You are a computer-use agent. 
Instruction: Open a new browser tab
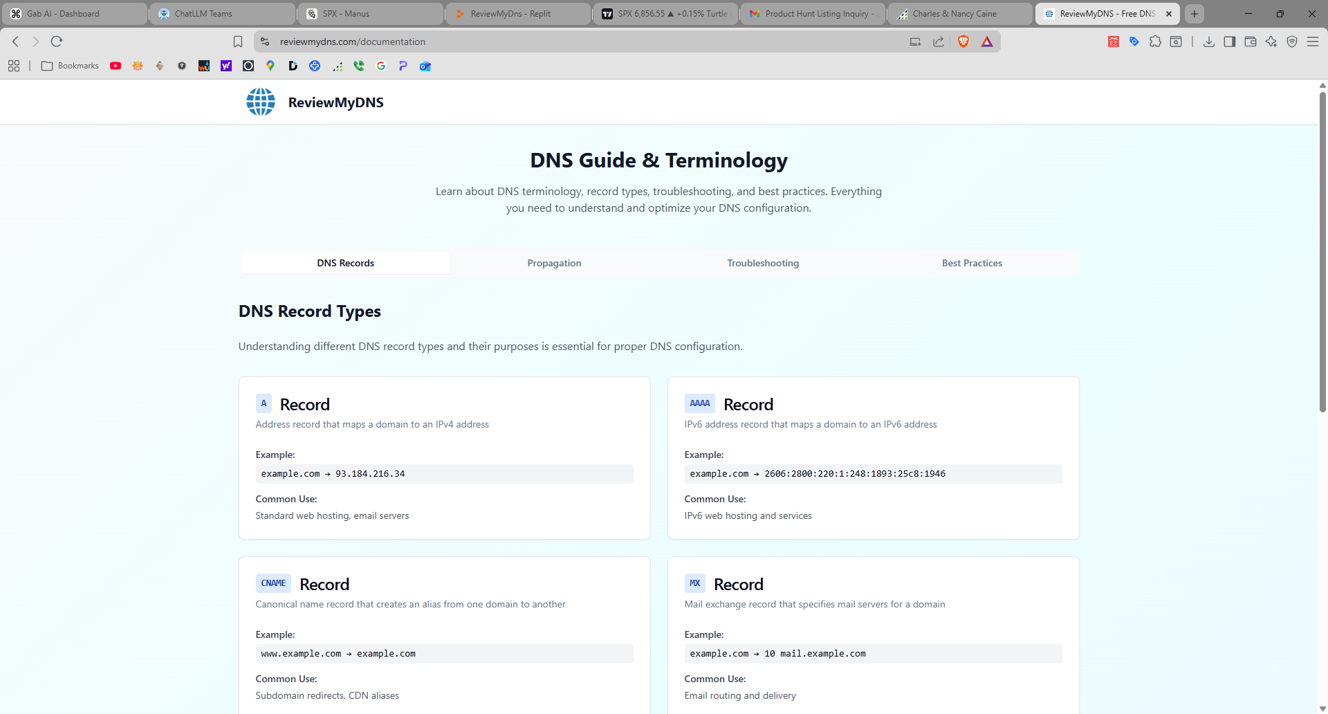pyautogui.click(x=1195, y=13)
